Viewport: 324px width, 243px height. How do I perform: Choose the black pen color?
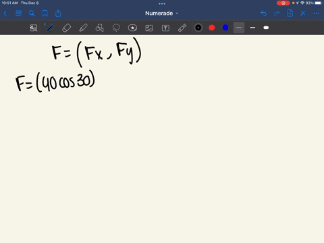(198, 28)
